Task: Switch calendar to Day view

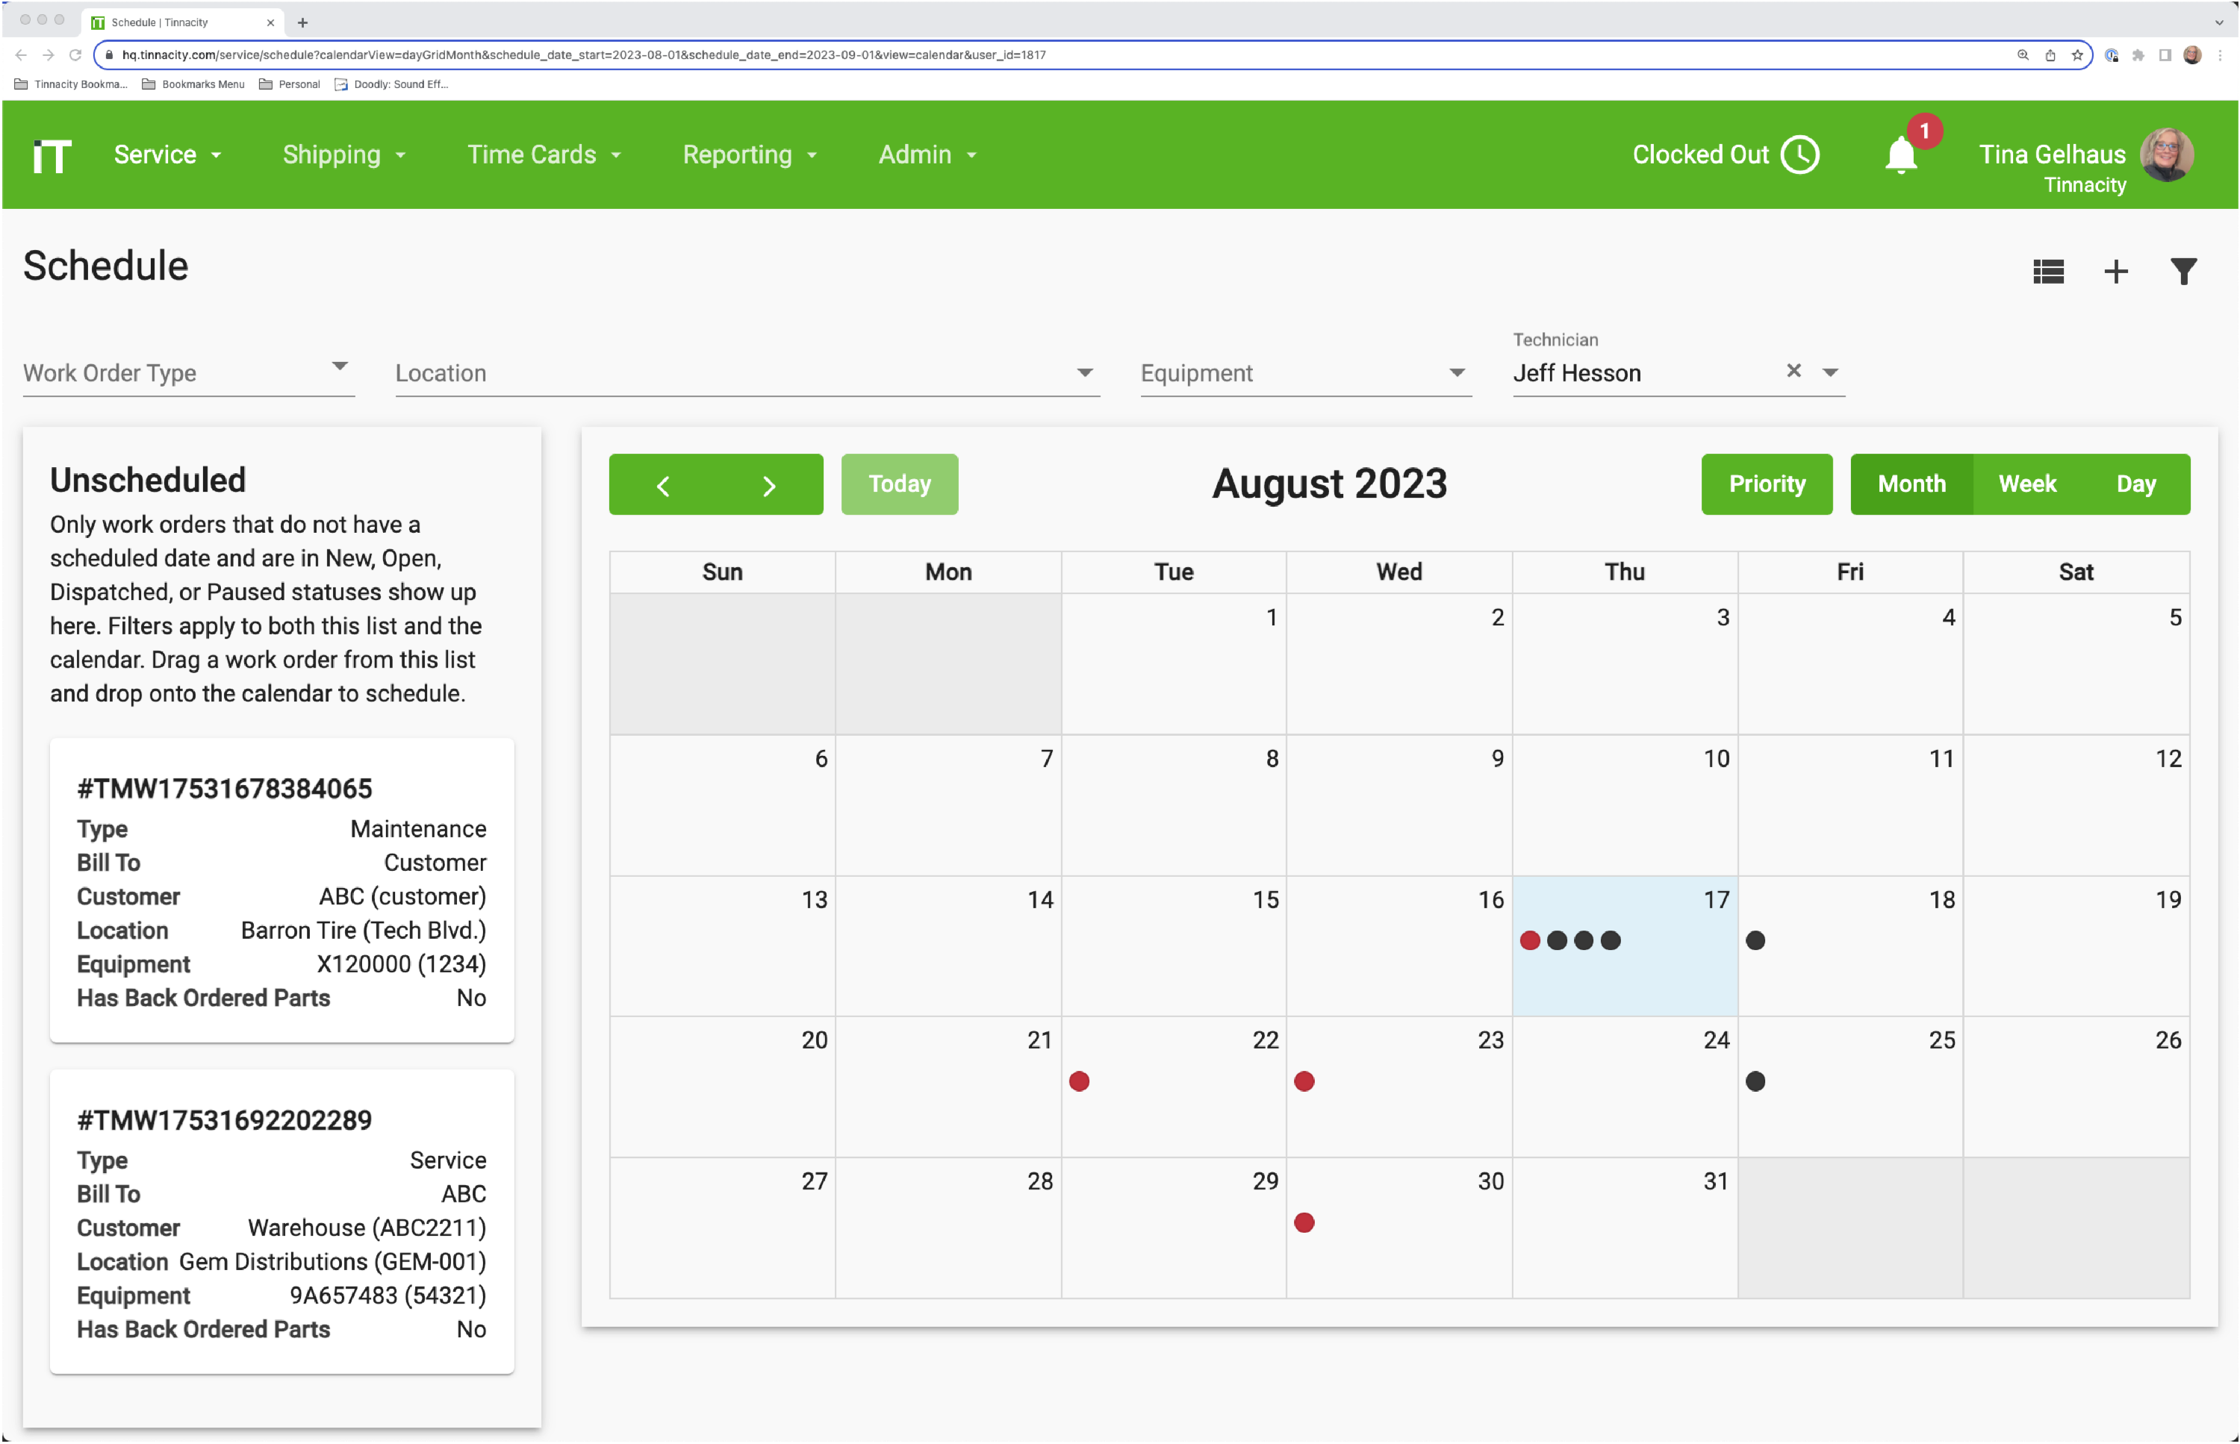Action: 2138,484
